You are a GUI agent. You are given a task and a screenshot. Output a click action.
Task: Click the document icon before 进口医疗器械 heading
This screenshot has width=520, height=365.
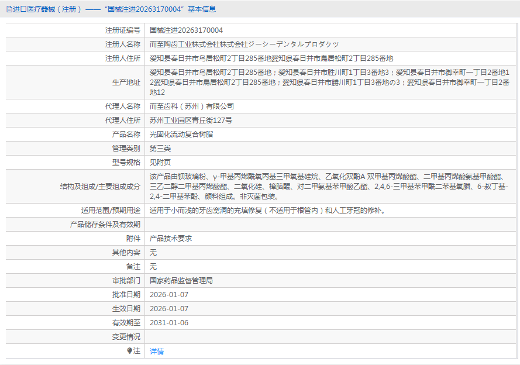pyautogui.click(x=9, y=9)
